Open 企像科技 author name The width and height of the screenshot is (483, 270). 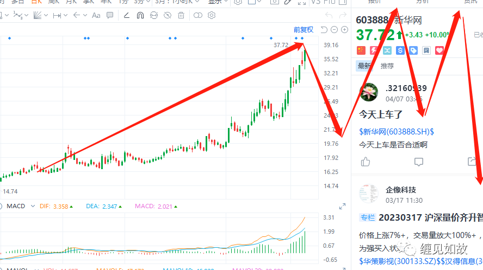(x=401, y=190)
